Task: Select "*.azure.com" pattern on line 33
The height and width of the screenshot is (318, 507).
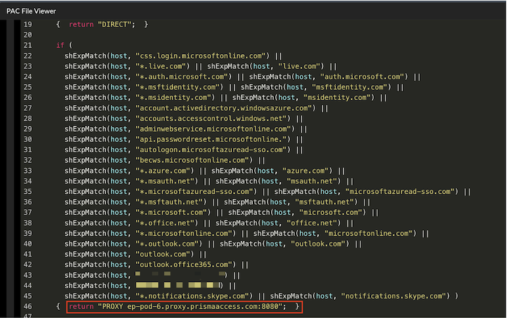Action: [164, 171]
